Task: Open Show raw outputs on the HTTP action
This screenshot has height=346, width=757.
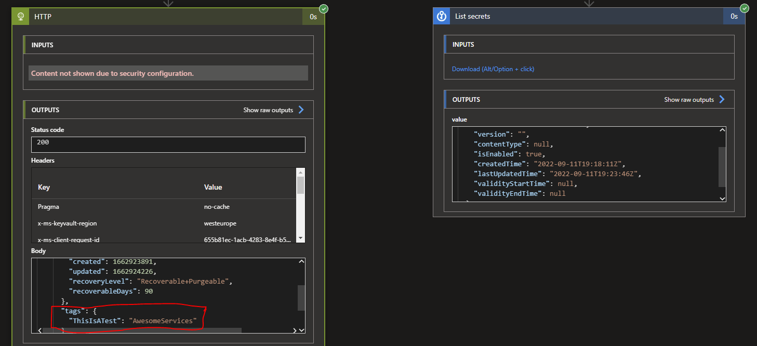Action: coord(269,110)
